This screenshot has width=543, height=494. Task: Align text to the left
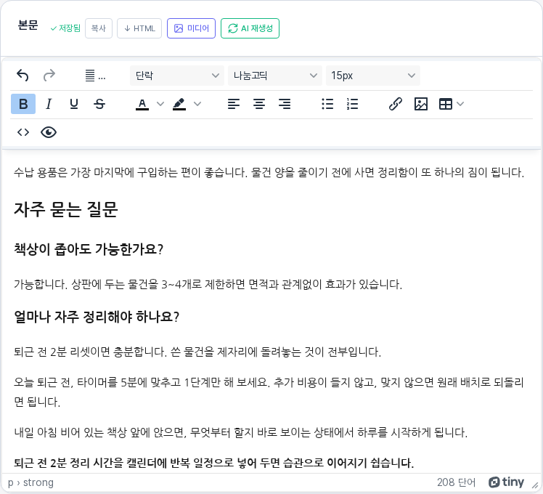(x=234, y=104)
